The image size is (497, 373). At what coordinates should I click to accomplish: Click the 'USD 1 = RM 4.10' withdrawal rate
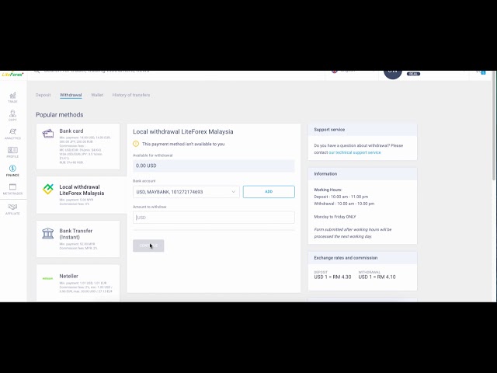pyautogui.click(x=377, y=277)
